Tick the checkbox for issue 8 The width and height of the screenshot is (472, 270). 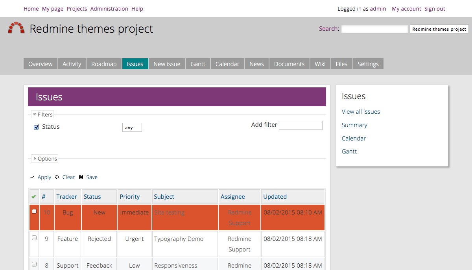tap(34, 264)
